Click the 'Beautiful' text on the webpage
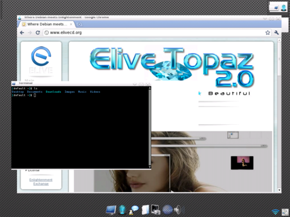This screenshot has width=290, height=217. [230, 93]
